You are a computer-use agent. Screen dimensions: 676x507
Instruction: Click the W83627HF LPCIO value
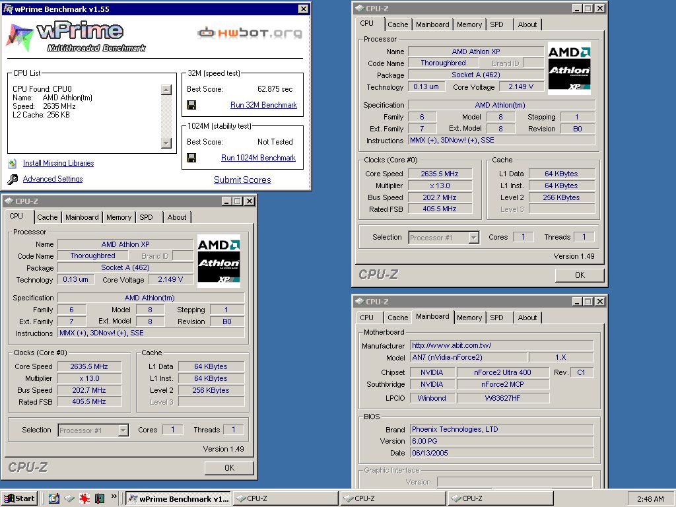click(x=502, y=398)
